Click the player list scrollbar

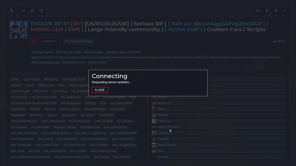click(x=289, y=86)
